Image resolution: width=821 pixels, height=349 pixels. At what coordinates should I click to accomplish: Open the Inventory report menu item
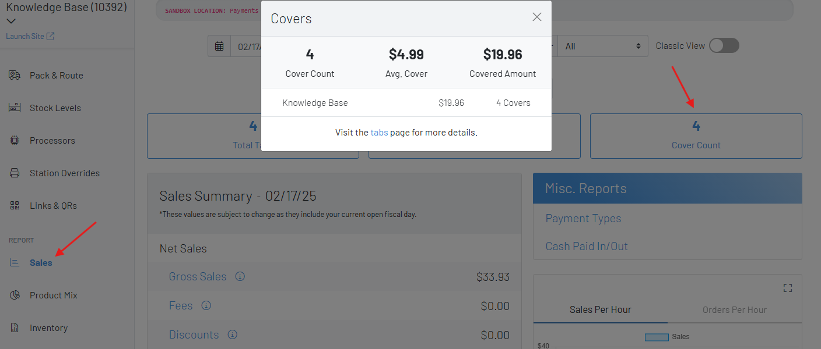[48, 328]
